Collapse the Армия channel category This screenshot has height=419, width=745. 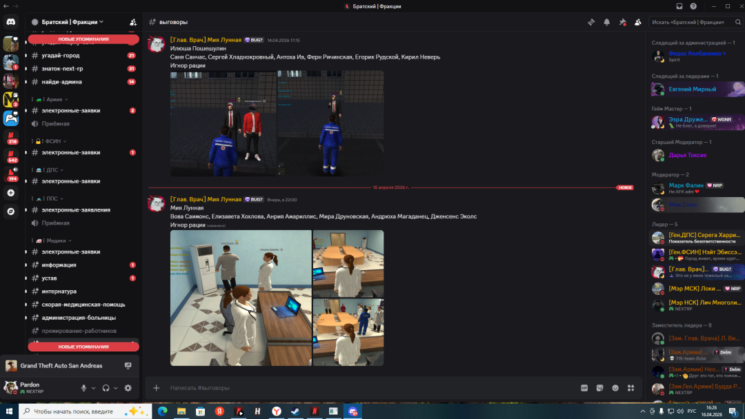[x=54, y=99]
